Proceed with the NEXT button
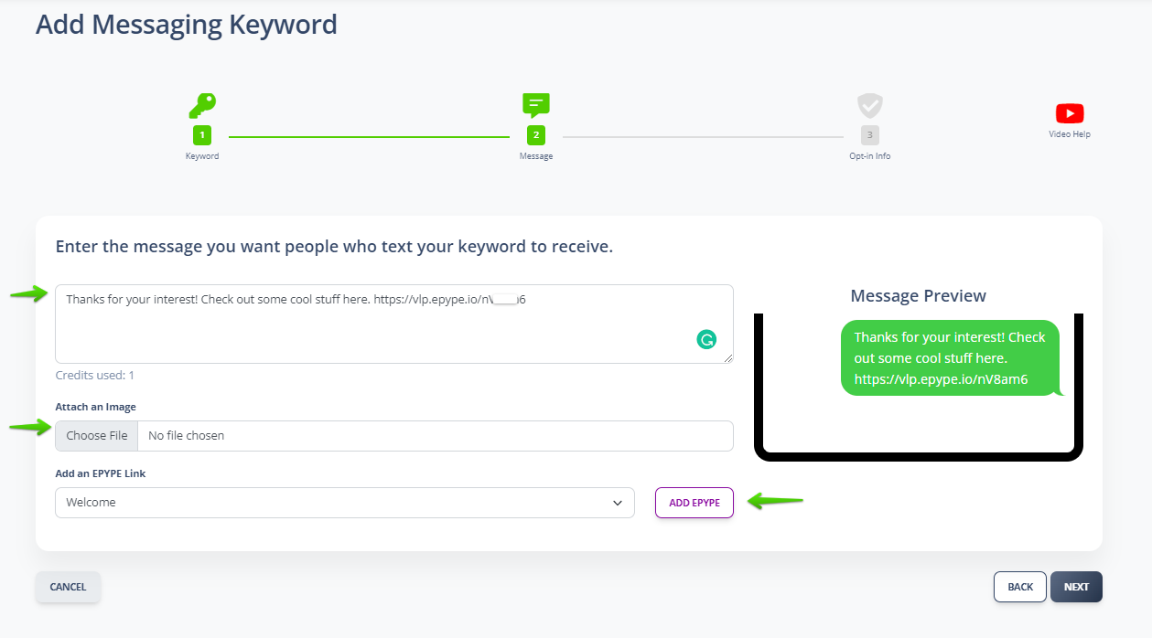1152x638 pixels. [x=1076, y=587]
